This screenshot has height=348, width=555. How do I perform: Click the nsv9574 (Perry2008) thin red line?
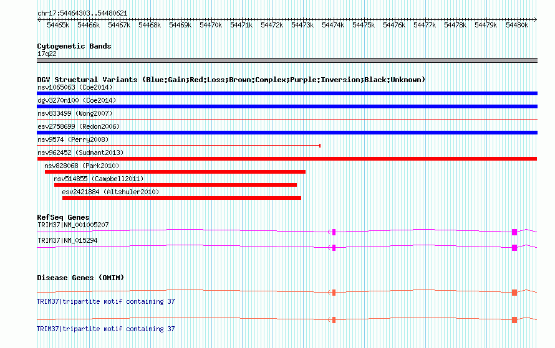click(x=179, y=146)
